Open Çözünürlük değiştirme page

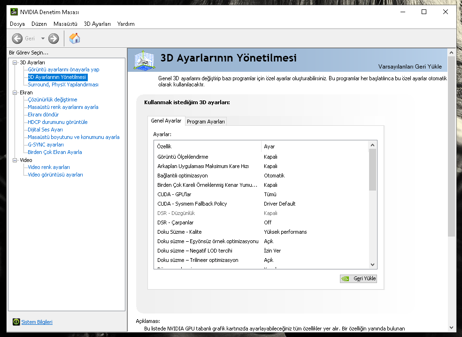53,100
